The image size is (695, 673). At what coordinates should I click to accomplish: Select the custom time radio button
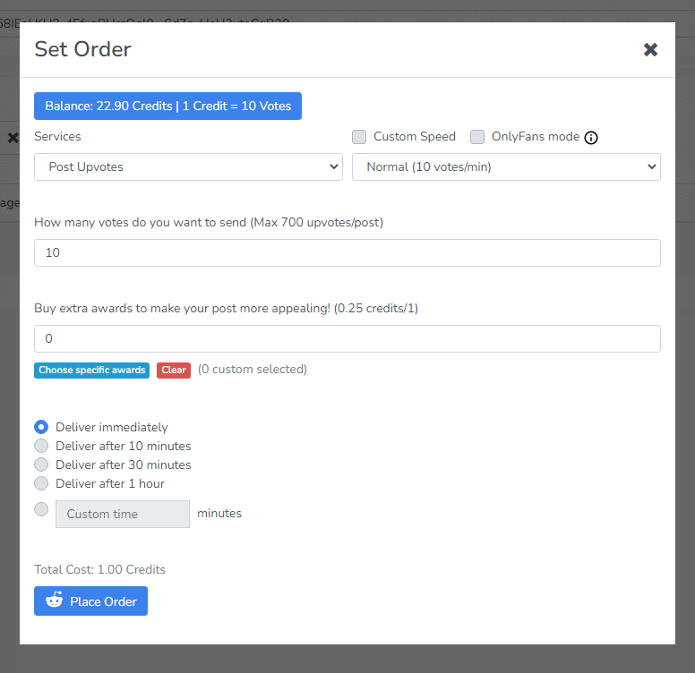[x=41, y=509]
